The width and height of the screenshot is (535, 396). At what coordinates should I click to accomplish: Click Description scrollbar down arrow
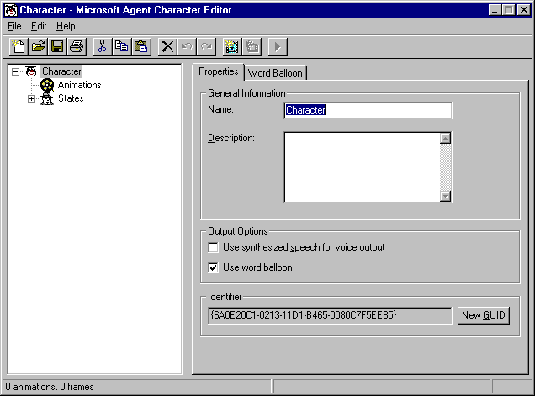click(446, 196)
